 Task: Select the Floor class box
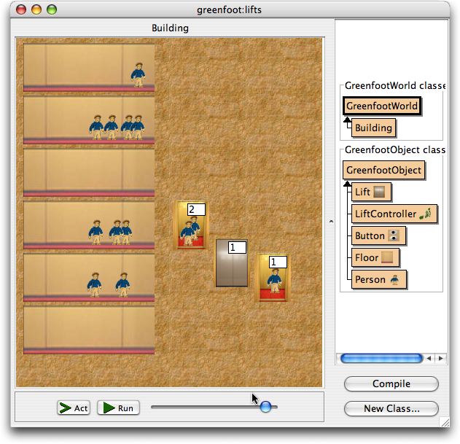(x=375, y=257)
